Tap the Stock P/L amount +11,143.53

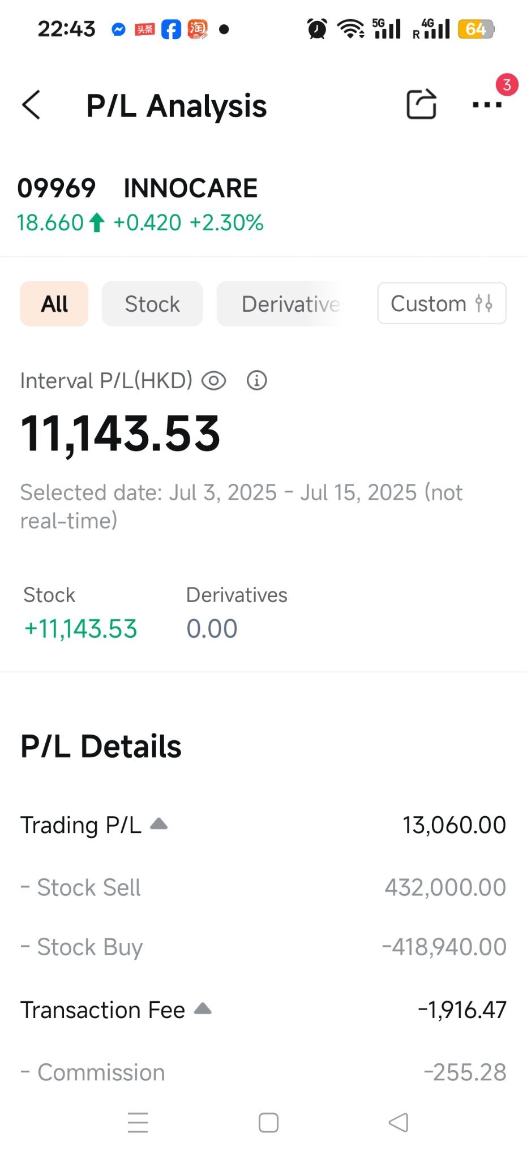tap(80, 629)
